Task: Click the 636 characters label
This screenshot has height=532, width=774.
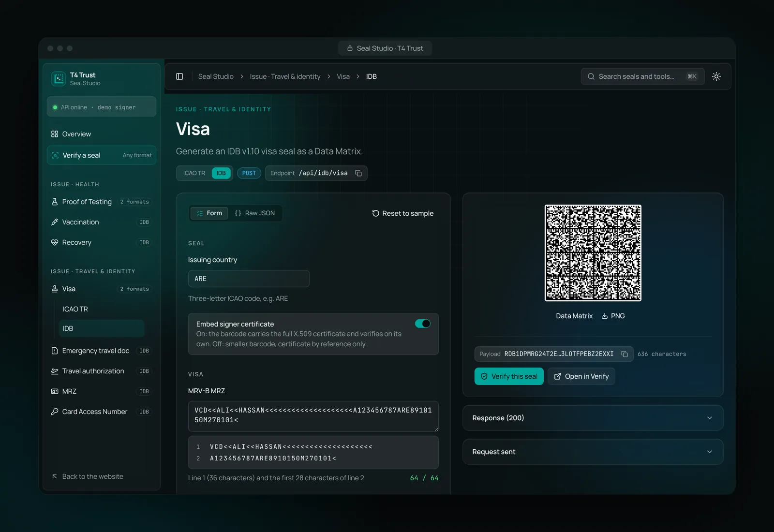Action: point(662,354)
